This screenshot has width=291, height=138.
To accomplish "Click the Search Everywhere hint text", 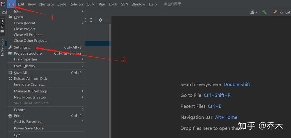I will (201, 84).
